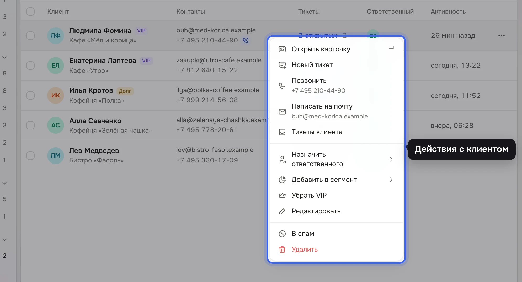Image resolution: width=522 pixels, height=282 pixels.
Task: Click the person icon beside Назначить ответственного
Action: point(282,159)
